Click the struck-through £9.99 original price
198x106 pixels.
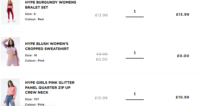tap(102, 54)
